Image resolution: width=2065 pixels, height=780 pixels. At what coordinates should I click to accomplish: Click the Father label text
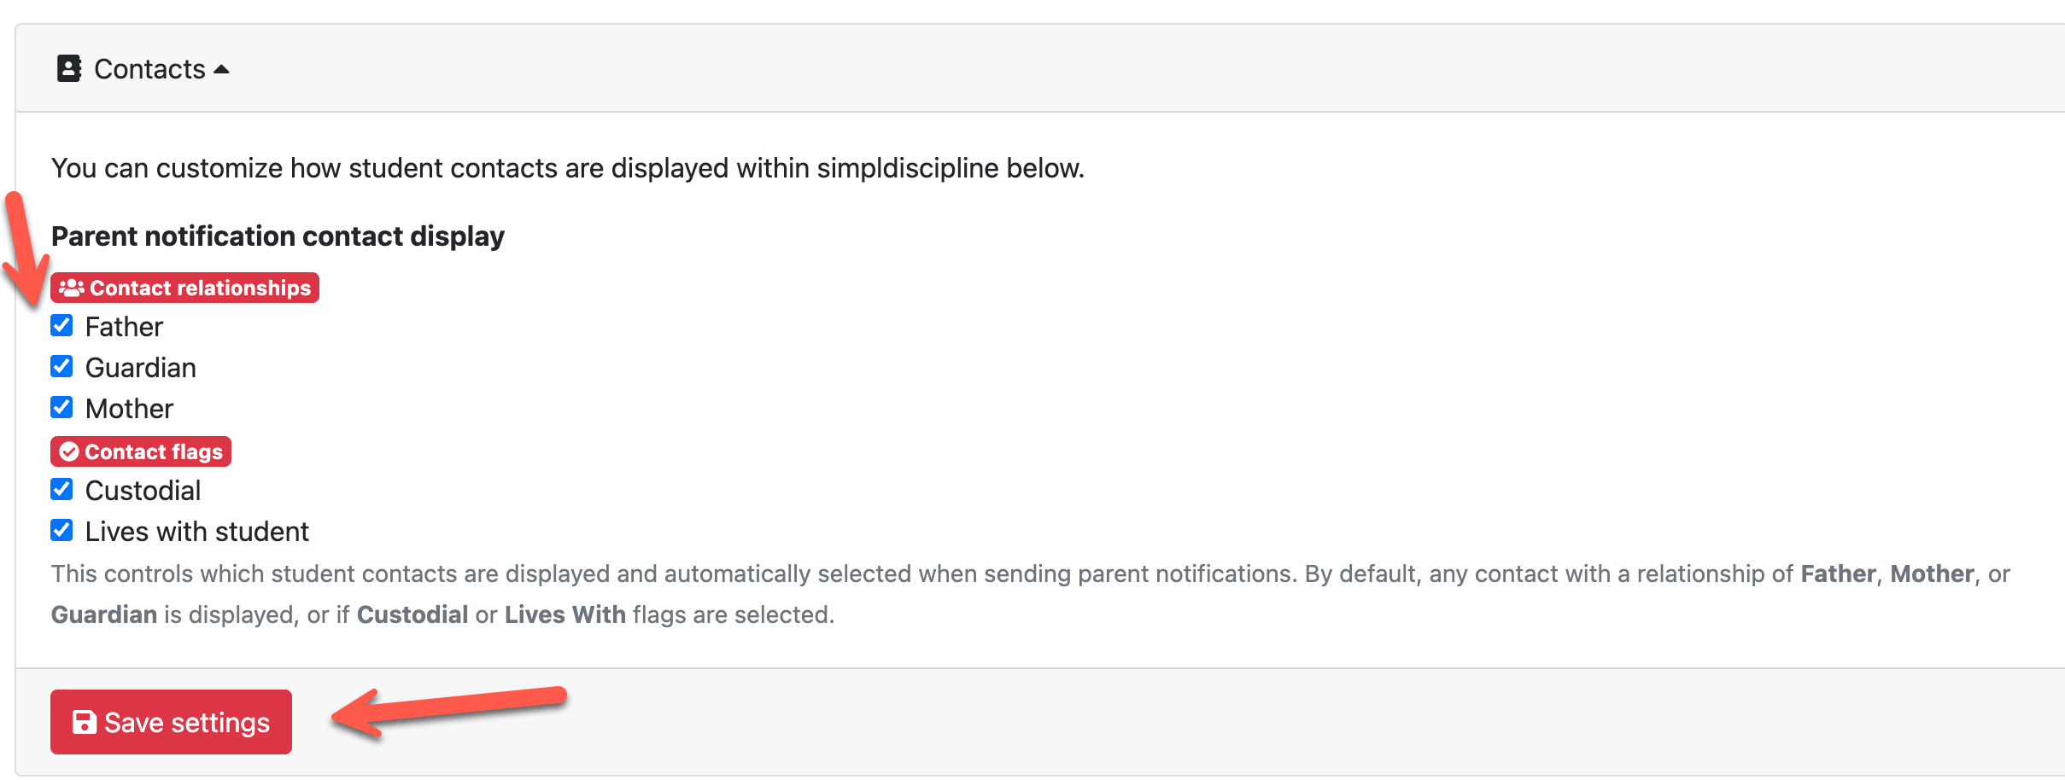tap(124, 327)
